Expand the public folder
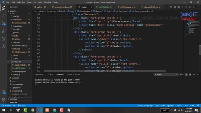 (x=16, y=33)
